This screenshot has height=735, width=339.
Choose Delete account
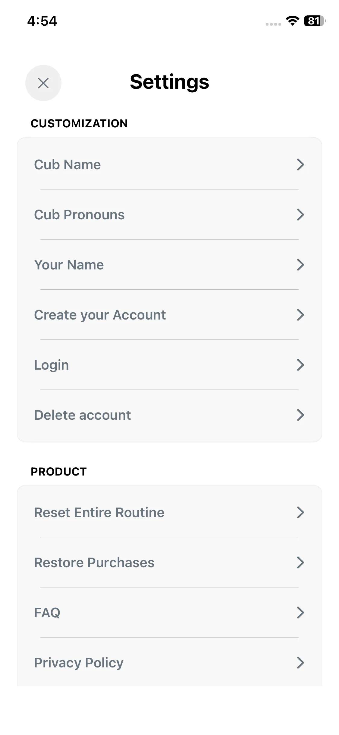(x=83, y=415)
